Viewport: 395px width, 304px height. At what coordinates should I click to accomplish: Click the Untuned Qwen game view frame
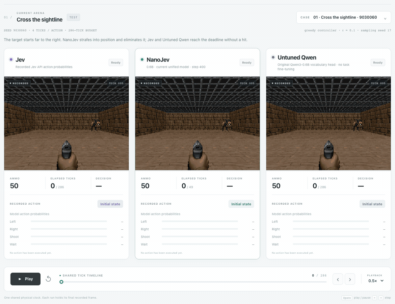(x=329, y=123)
